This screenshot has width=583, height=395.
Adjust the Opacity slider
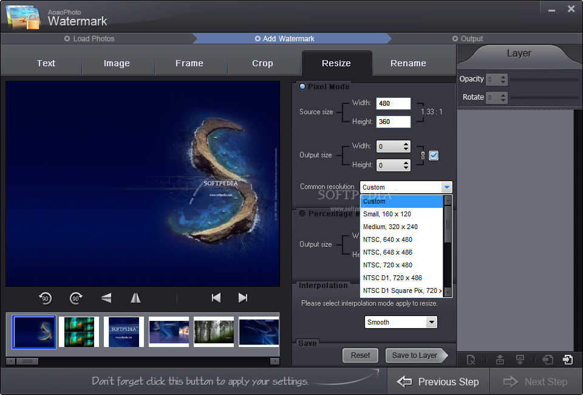(x=545, y=79)
